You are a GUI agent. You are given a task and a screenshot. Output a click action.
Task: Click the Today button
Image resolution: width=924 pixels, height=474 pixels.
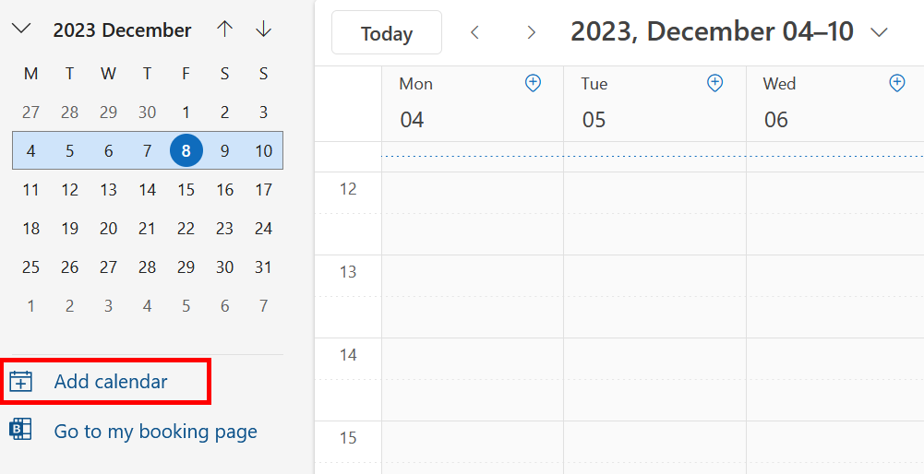(x=387, y=33)
